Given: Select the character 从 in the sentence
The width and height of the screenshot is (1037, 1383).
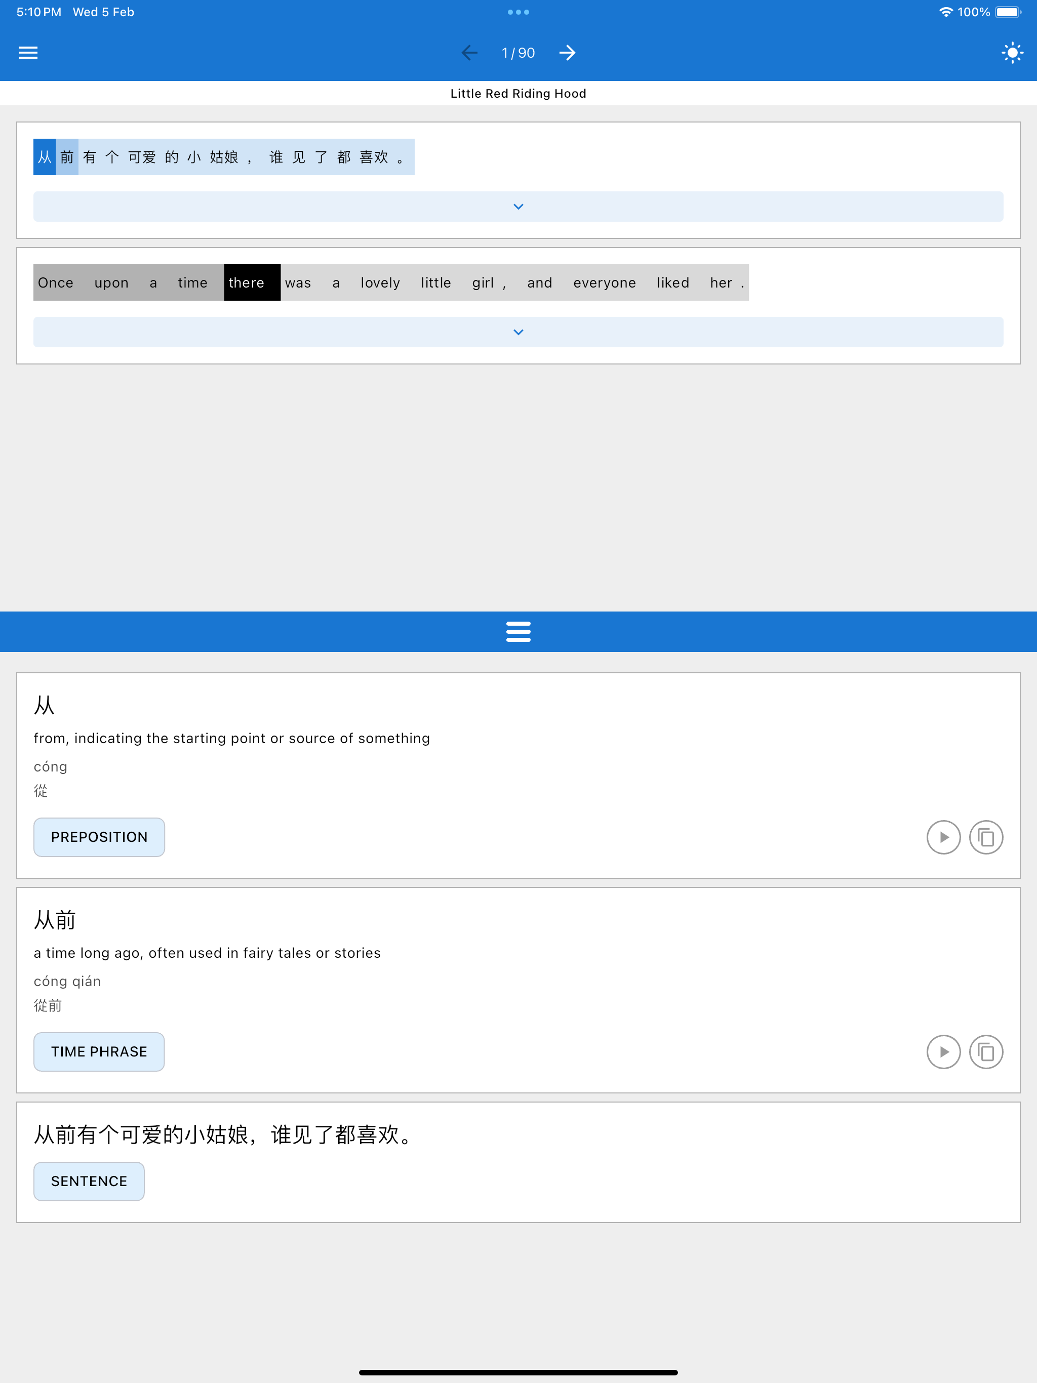Looking at the screenshot, I should (x=45, y=157).
